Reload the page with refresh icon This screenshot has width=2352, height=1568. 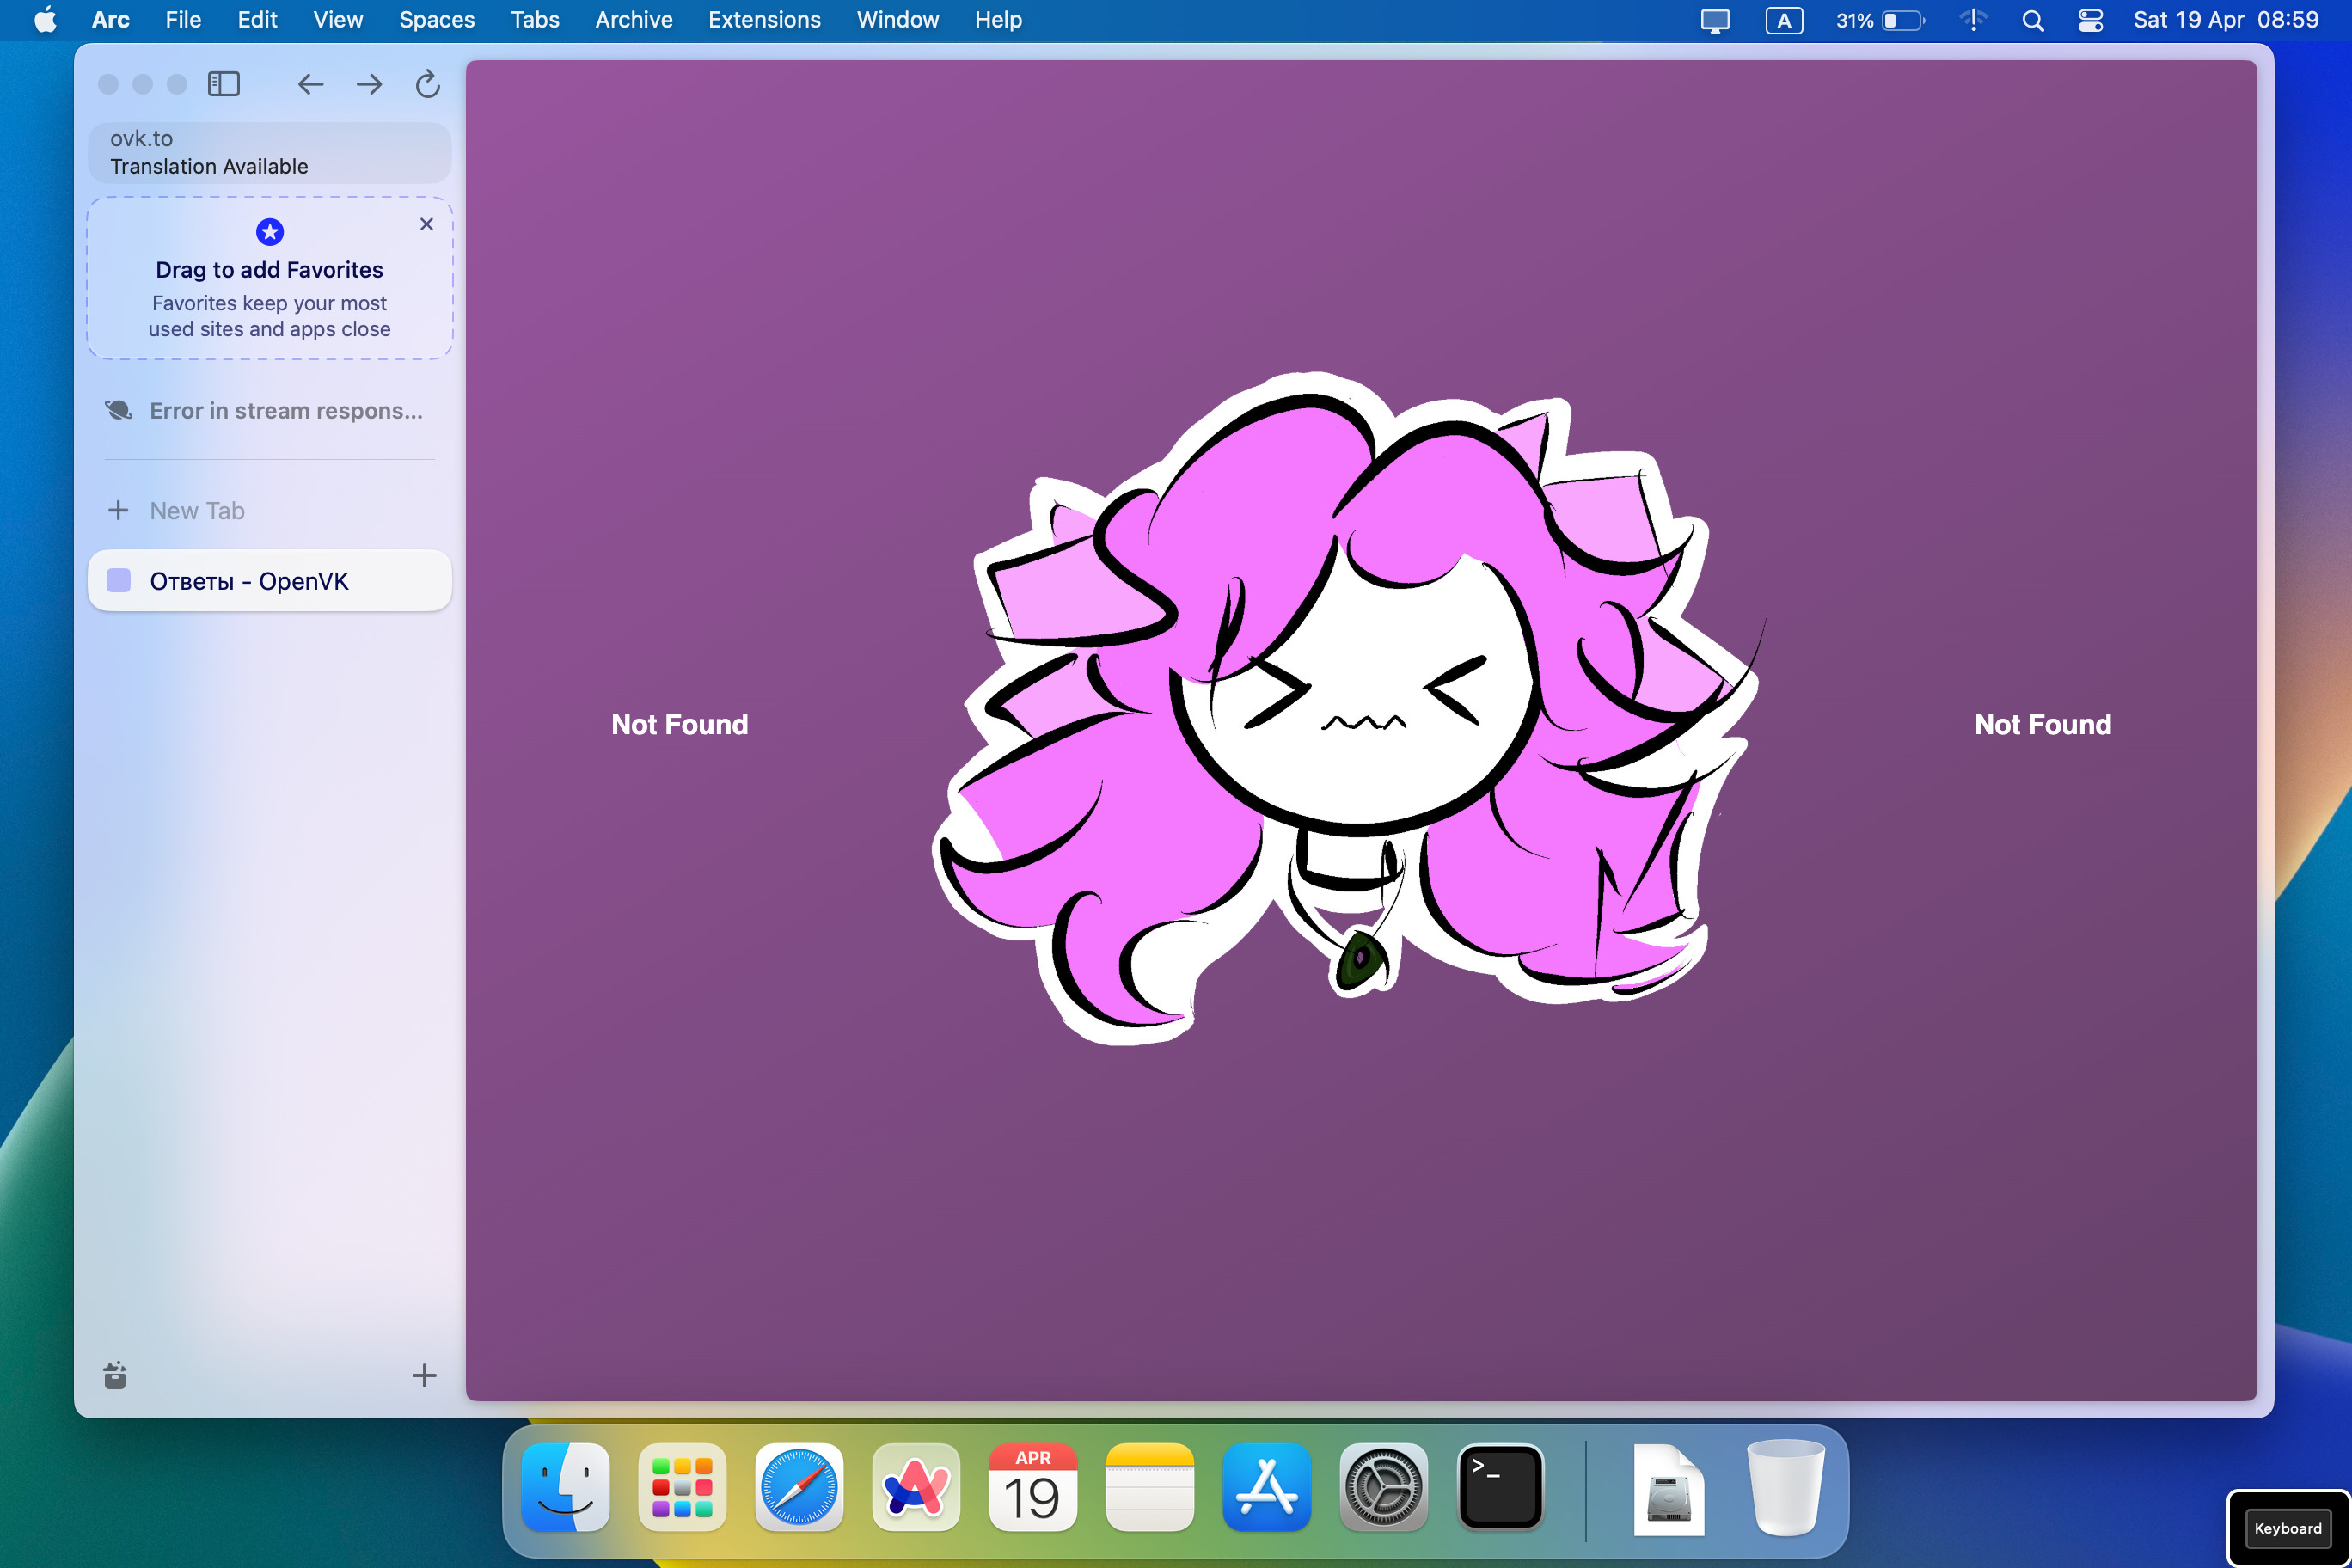pyautogui.click(x=427, y=84)
